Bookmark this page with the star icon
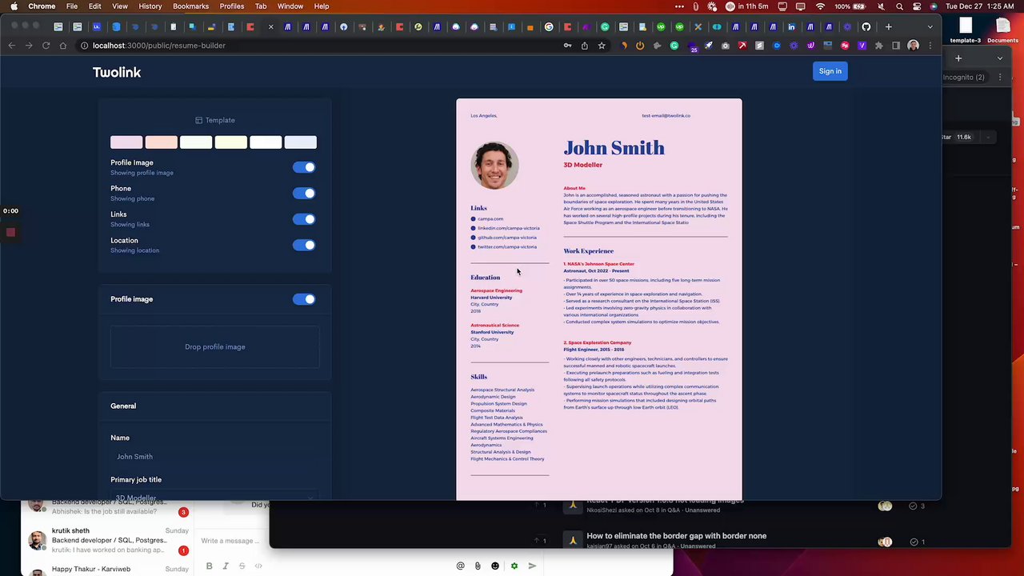Screen dimensions: 1024x576 pos(602,46)
